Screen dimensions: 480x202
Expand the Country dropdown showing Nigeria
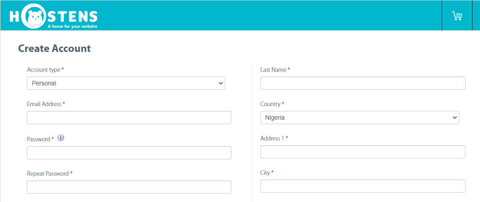[x=359, y=118]
